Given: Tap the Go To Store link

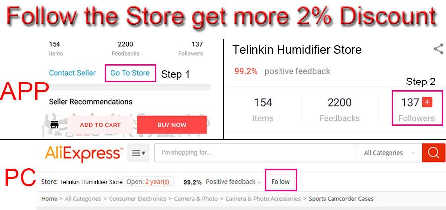Looking at the screenshot, I should point(130,73).
